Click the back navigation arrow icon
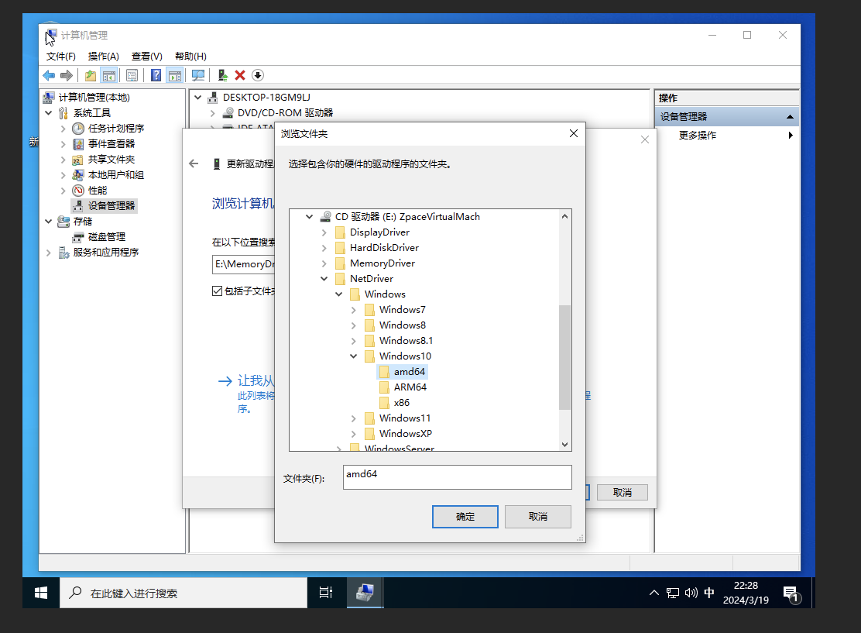This screenshot has width=861, height=633. pyautogui.click(x=47, y=74)
